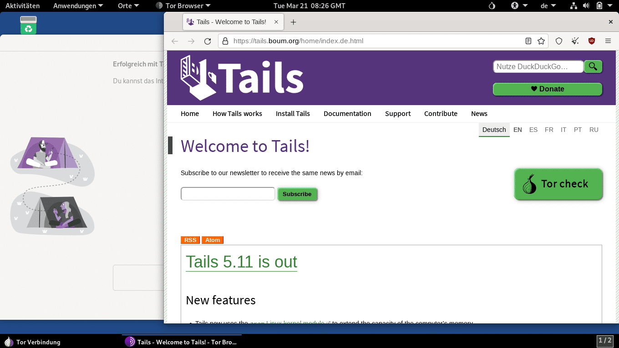Open the Anwendungen menu
Image resolution: width=619 pixels, height=348 pixels.
(x=78, y=6)
